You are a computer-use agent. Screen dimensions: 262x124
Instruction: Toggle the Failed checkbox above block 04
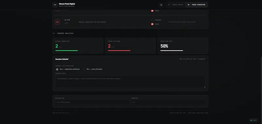(x=152, y=11)
